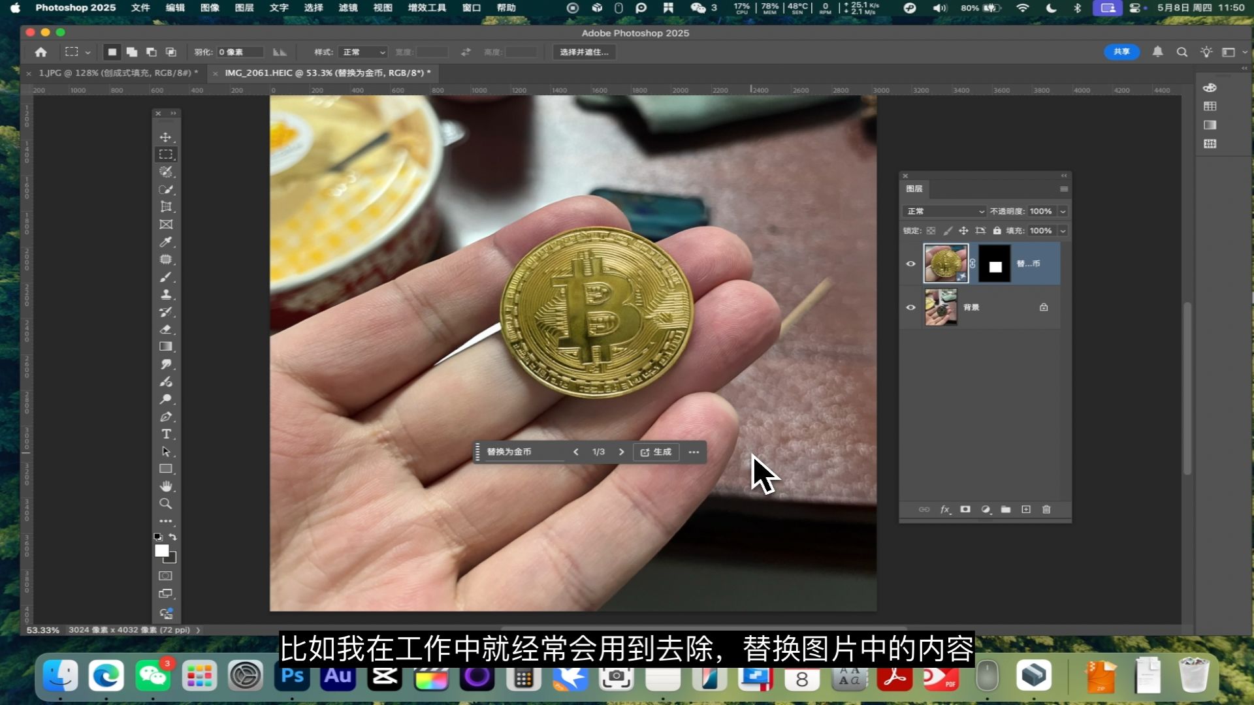Open the 滤镜 menu
Viewport: 1254px width, 705px height.
[348, 8]
